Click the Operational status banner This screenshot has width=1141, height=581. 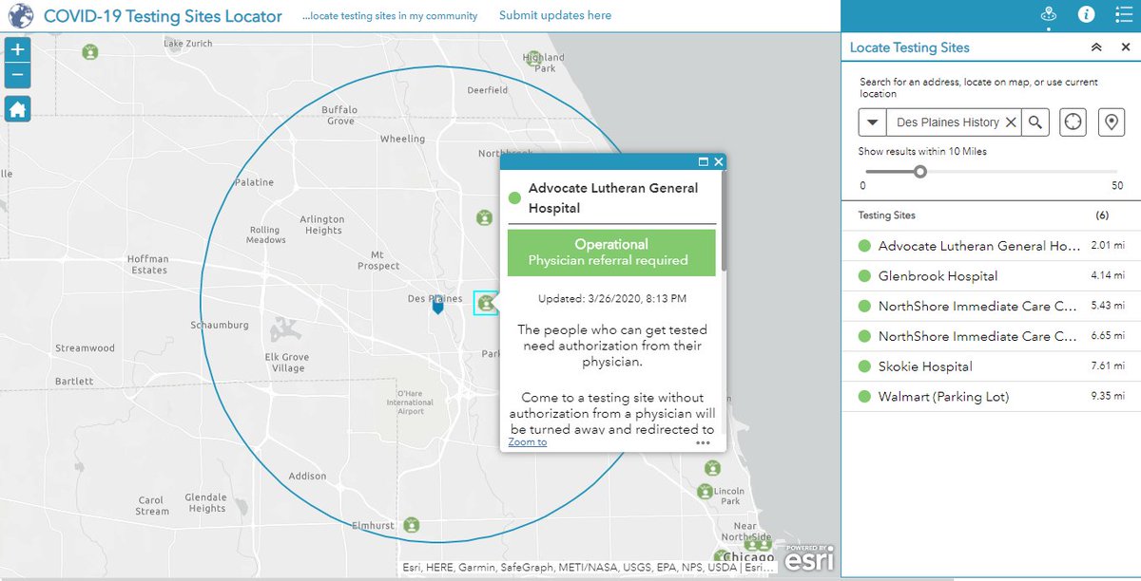(611, 253)
